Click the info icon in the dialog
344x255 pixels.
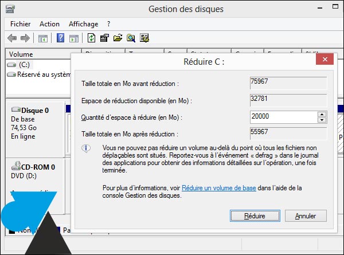click(86, 148)
